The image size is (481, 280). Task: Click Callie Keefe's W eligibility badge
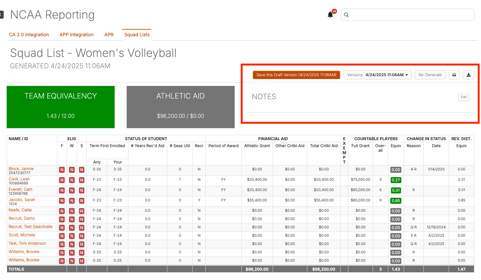tap(72, 211)
